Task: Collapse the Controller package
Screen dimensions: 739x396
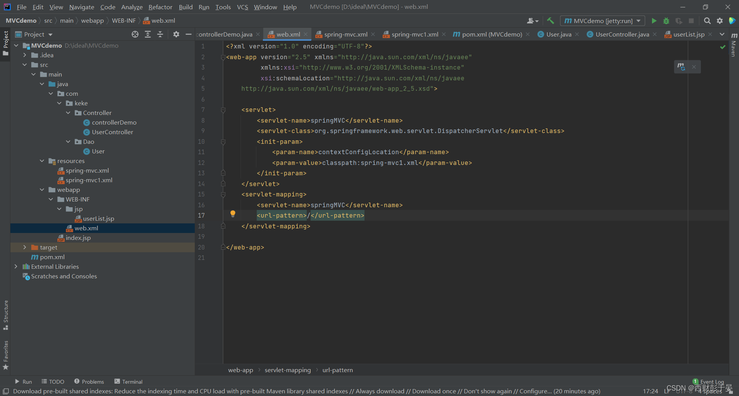Action: pyautogui.click(x=68, y=113)
